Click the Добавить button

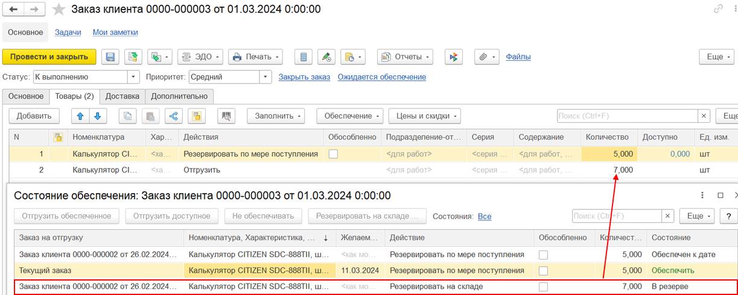point(34,116)
